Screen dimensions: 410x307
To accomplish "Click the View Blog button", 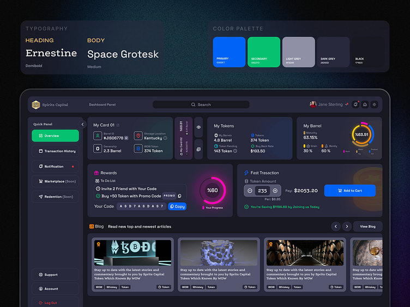I will click(367, 226).
